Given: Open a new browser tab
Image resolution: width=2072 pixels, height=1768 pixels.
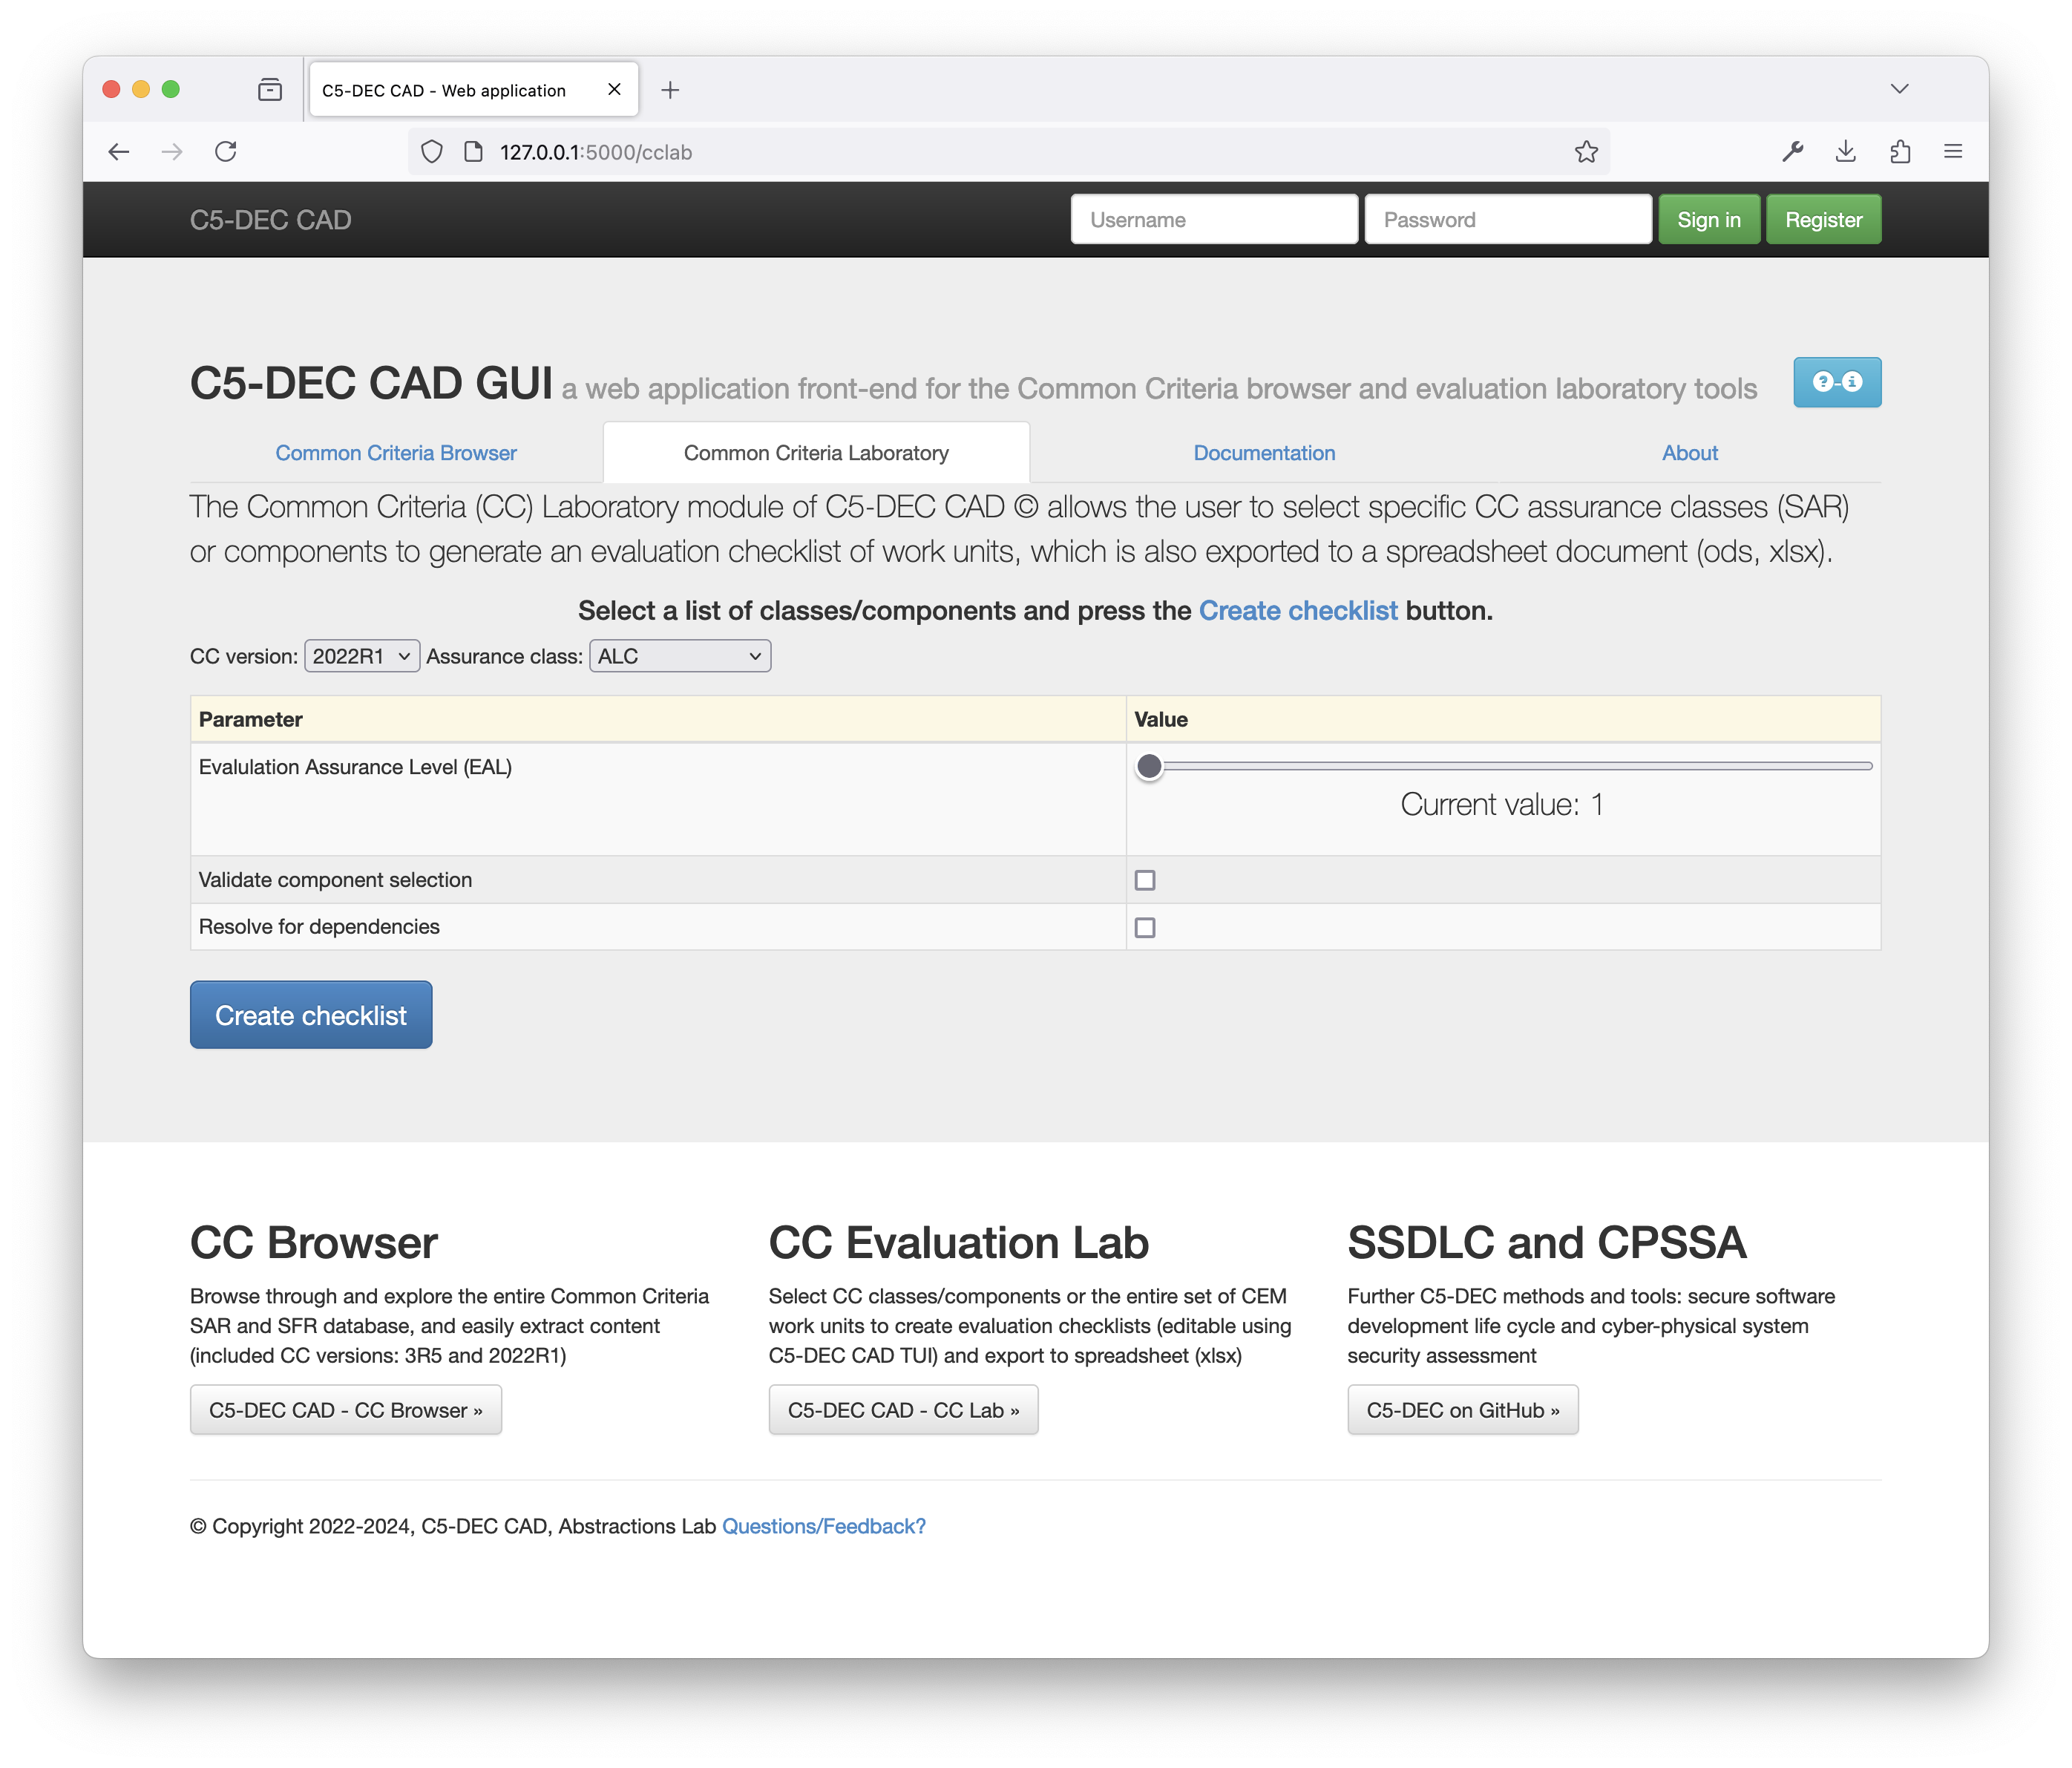Looking at the screenshot, I should [670, 90].
